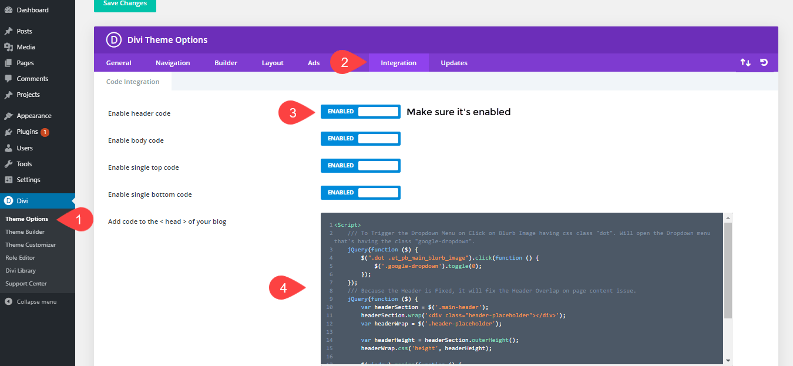
Task: Click the Settings sliders icon
Action: tap(8, 180)
